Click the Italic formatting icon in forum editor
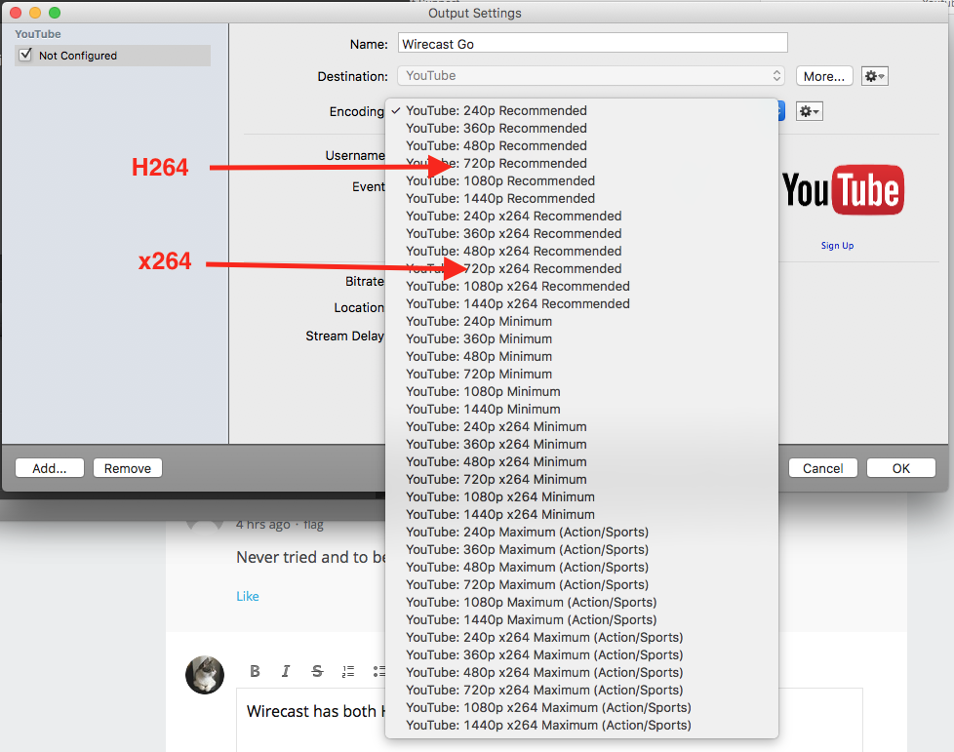 coord(286,670)
